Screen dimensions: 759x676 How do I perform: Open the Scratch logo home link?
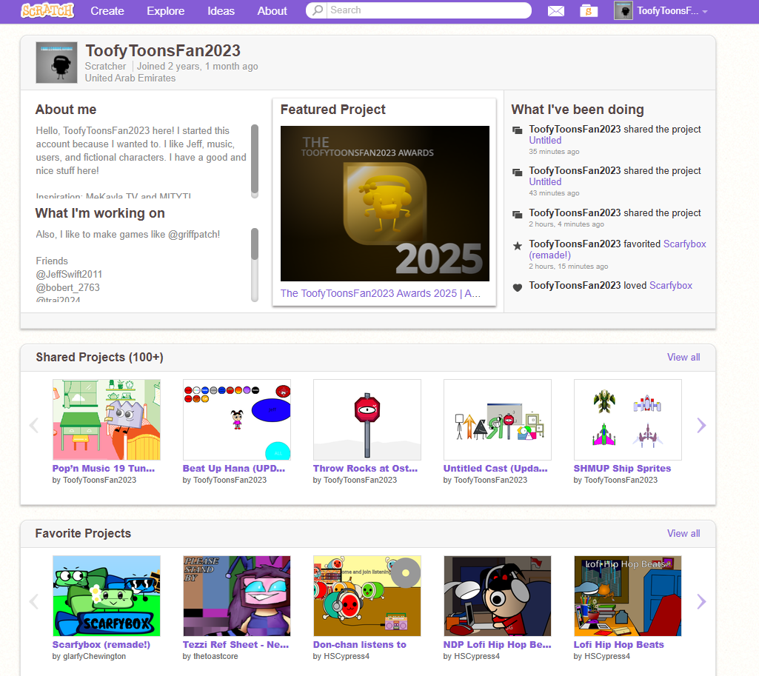[47, 10]
